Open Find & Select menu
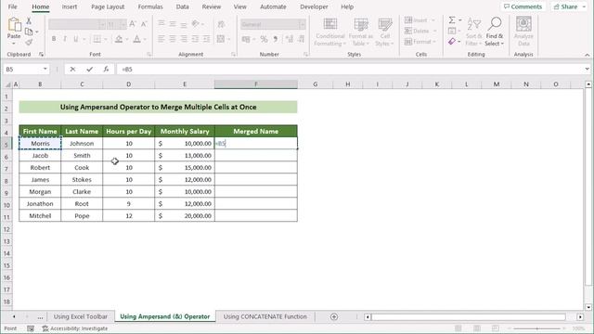This screenshot has width=594, height=334. [x=495, y=32]
